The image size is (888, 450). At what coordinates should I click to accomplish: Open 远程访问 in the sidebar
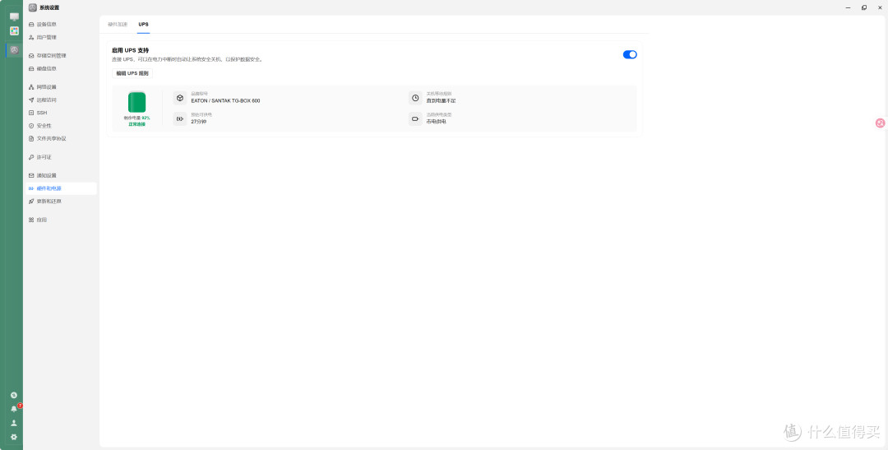61,100
